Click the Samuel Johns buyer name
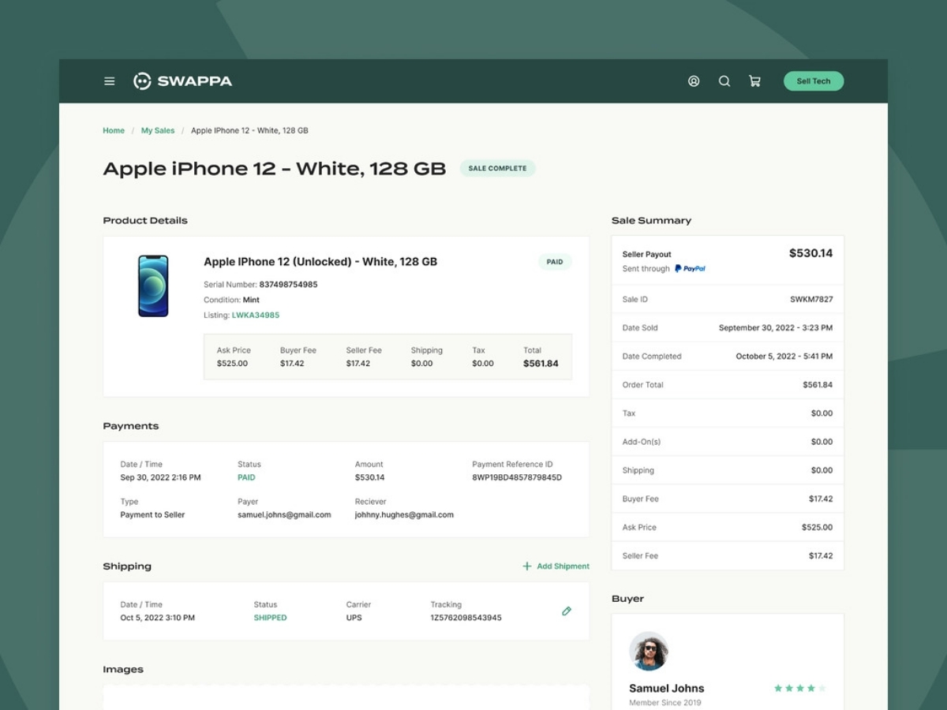 [667, 689]
